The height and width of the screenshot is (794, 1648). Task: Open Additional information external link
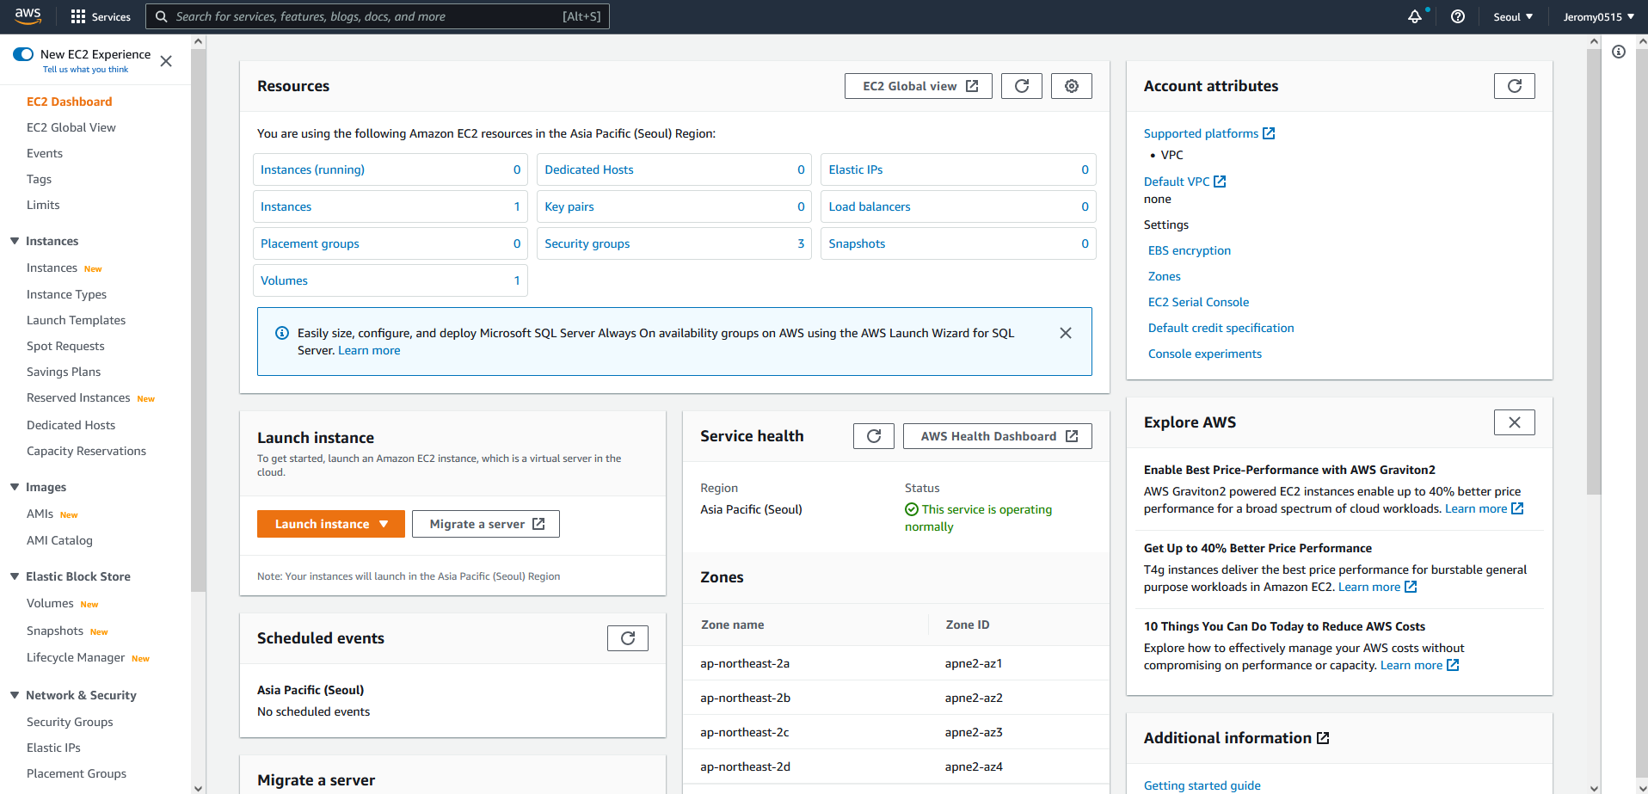(1237, 738)
